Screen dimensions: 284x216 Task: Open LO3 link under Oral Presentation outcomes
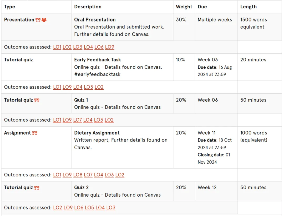click(x=78, y=47)
